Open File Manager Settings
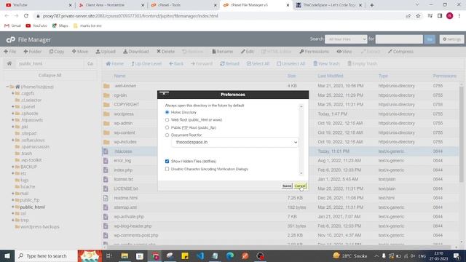This screenshot has width=466, height=262. tap(451, 39)
